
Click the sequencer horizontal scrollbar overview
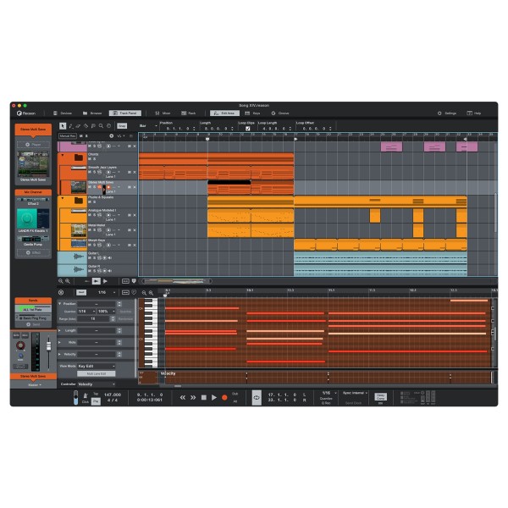(177, 281)
